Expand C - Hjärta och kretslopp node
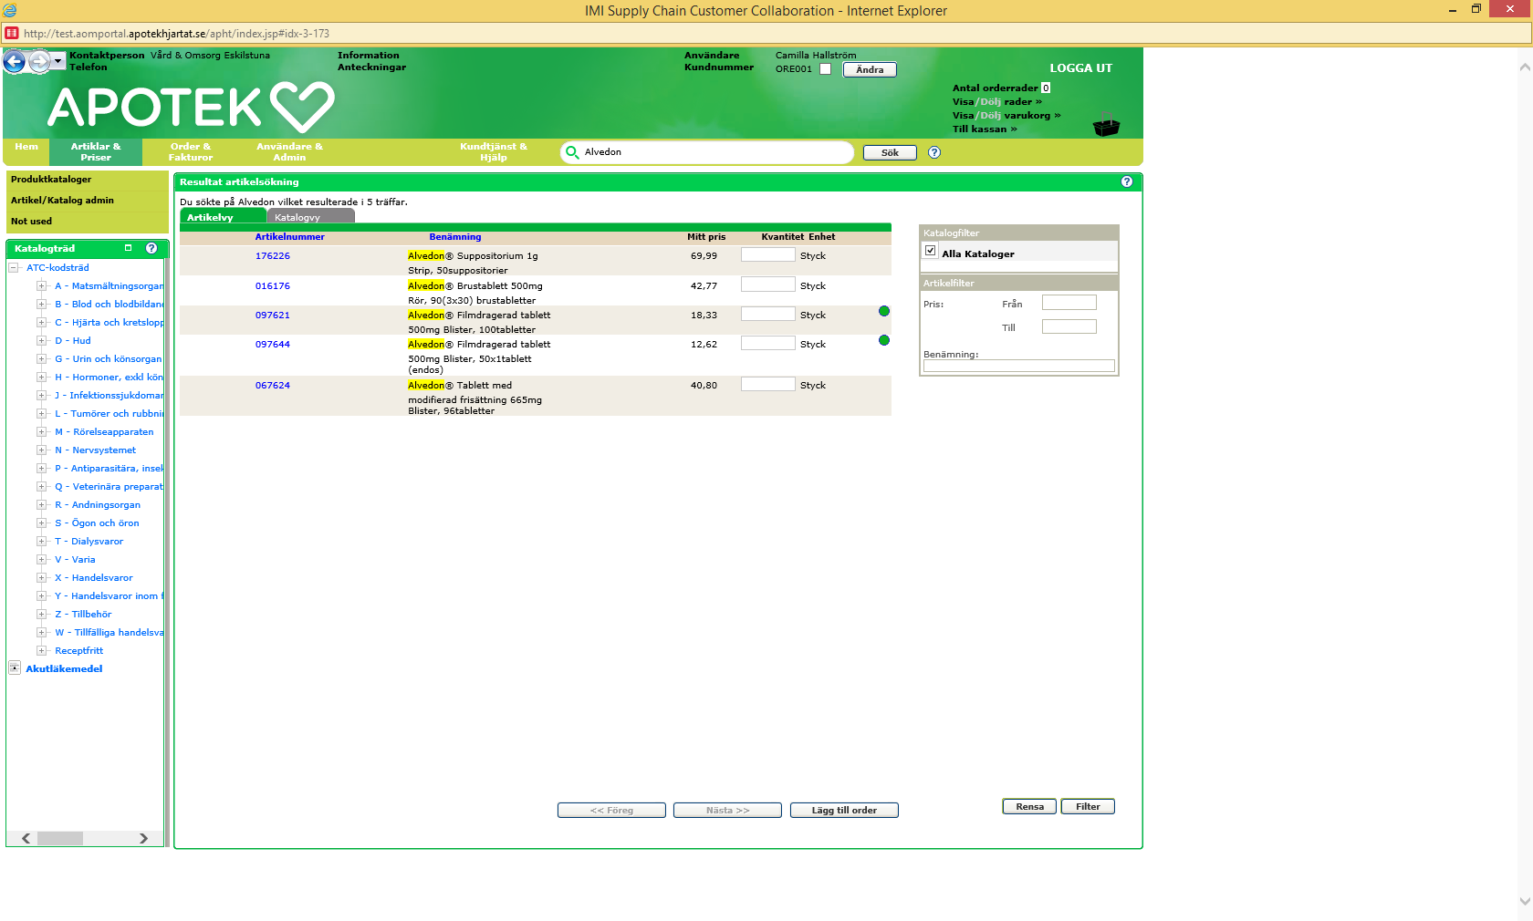The width and height of the screenshot is (1533, 921). coord(41,322)
